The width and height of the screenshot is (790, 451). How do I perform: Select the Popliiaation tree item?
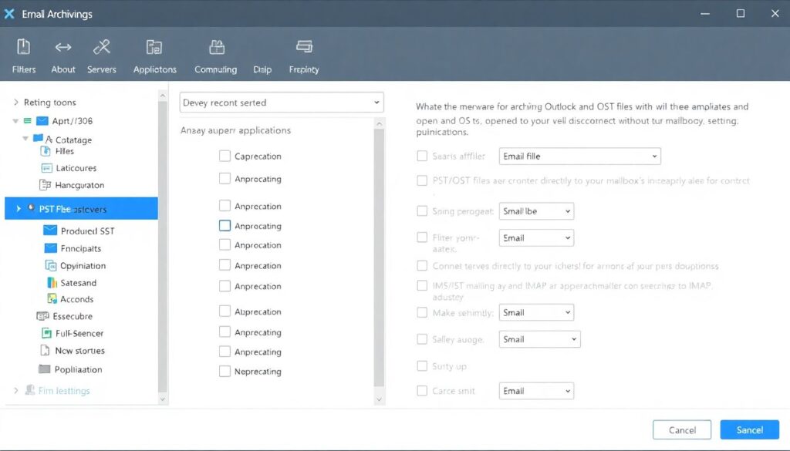coord(78,369)
